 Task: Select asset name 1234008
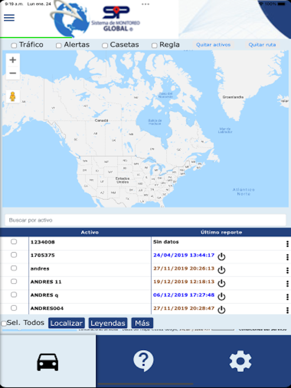point(42,242)
